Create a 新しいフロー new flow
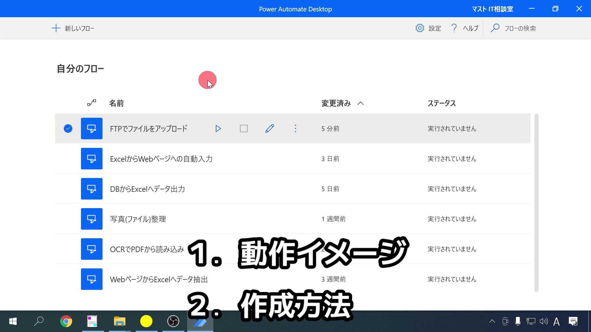Image resolution: width=591 pixels, height=332 pixels. [73, 28]
